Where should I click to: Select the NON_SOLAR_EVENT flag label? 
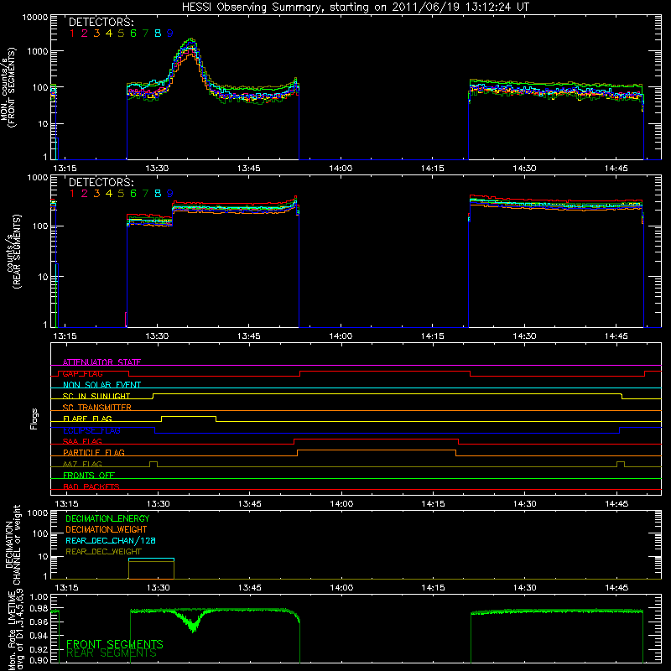[101, 385]
